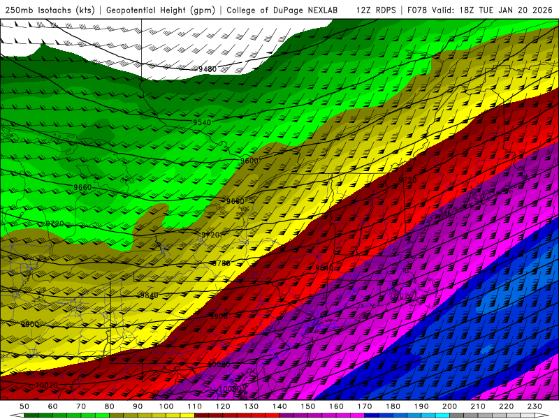This screenshot has height=419, width=559.
Task: Click the 50 value on the color scale
Action: (x=24, y=406)
